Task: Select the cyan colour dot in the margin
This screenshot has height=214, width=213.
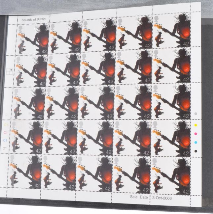Action: [196, 142]
